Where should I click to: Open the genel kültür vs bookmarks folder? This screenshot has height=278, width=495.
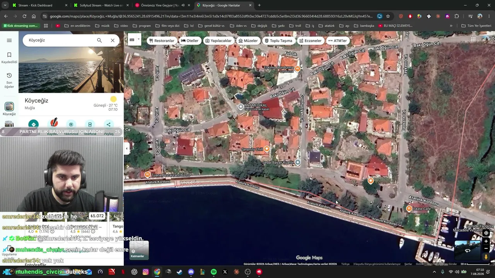(x=211, y=26)
